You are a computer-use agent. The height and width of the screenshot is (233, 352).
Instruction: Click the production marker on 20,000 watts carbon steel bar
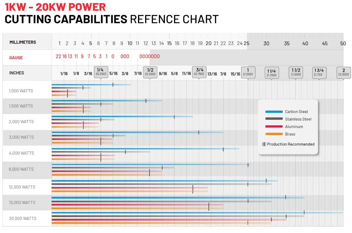(x=304, y=212)
